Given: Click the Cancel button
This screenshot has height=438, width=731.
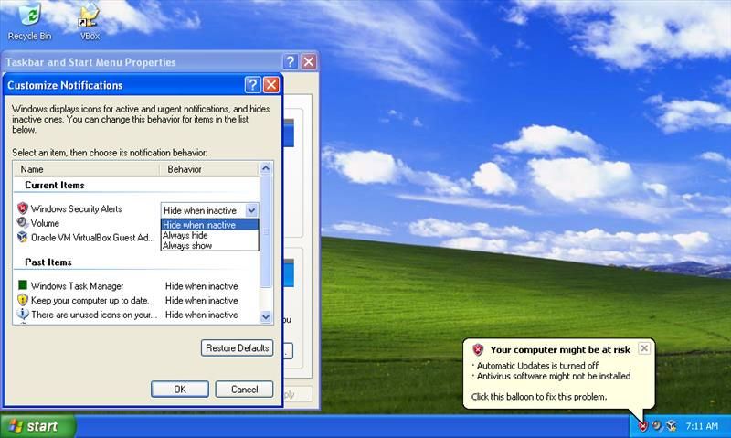Looking at the screenshot, I should click(244, 390).
